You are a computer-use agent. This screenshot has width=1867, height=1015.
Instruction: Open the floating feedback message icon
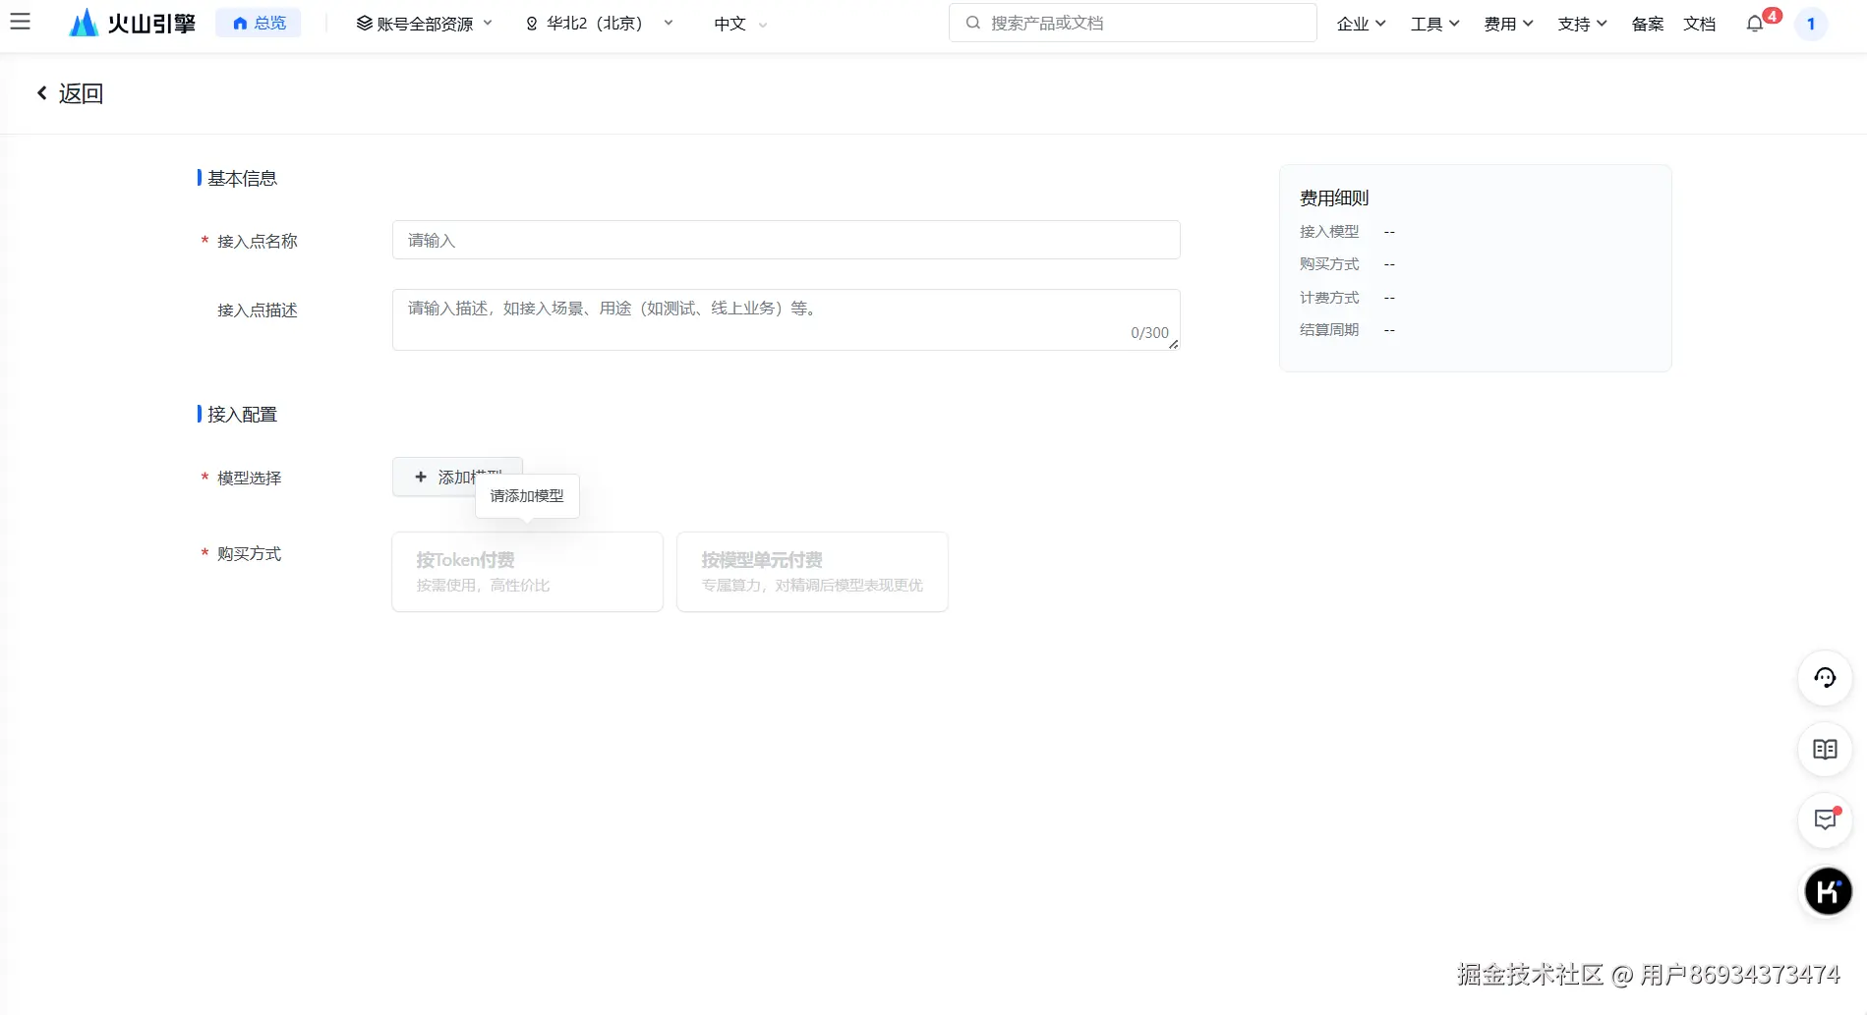pyautogui.click(x=1825, y=820)
